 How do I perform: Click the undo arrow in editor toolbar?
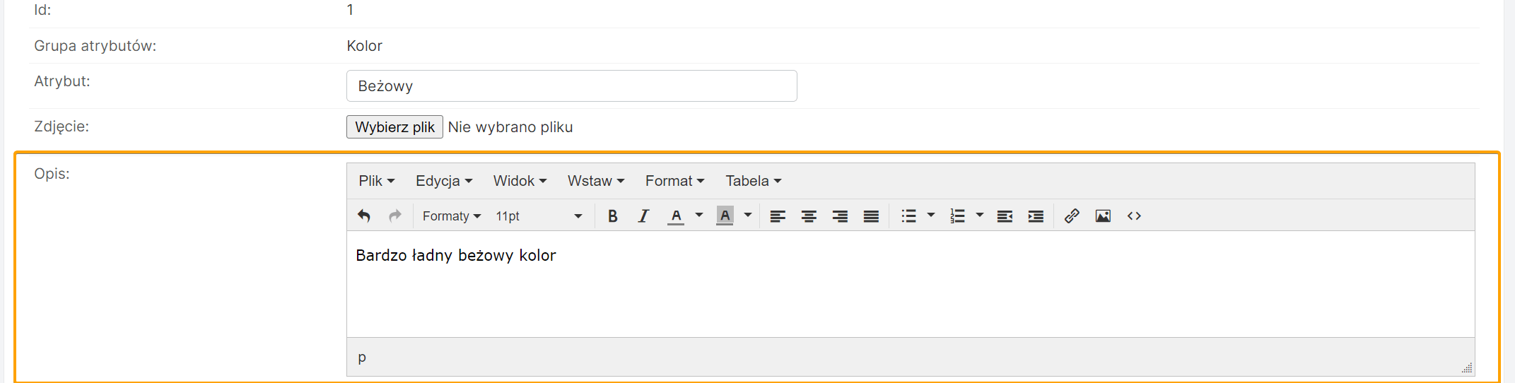point(364,216)
